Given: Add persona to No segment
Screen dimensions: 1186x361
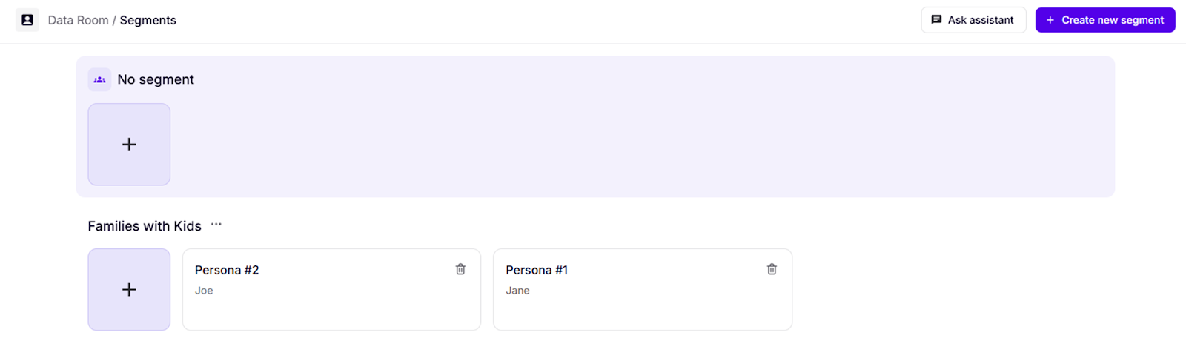Looking at the screenshot, I should coord(129,145).
